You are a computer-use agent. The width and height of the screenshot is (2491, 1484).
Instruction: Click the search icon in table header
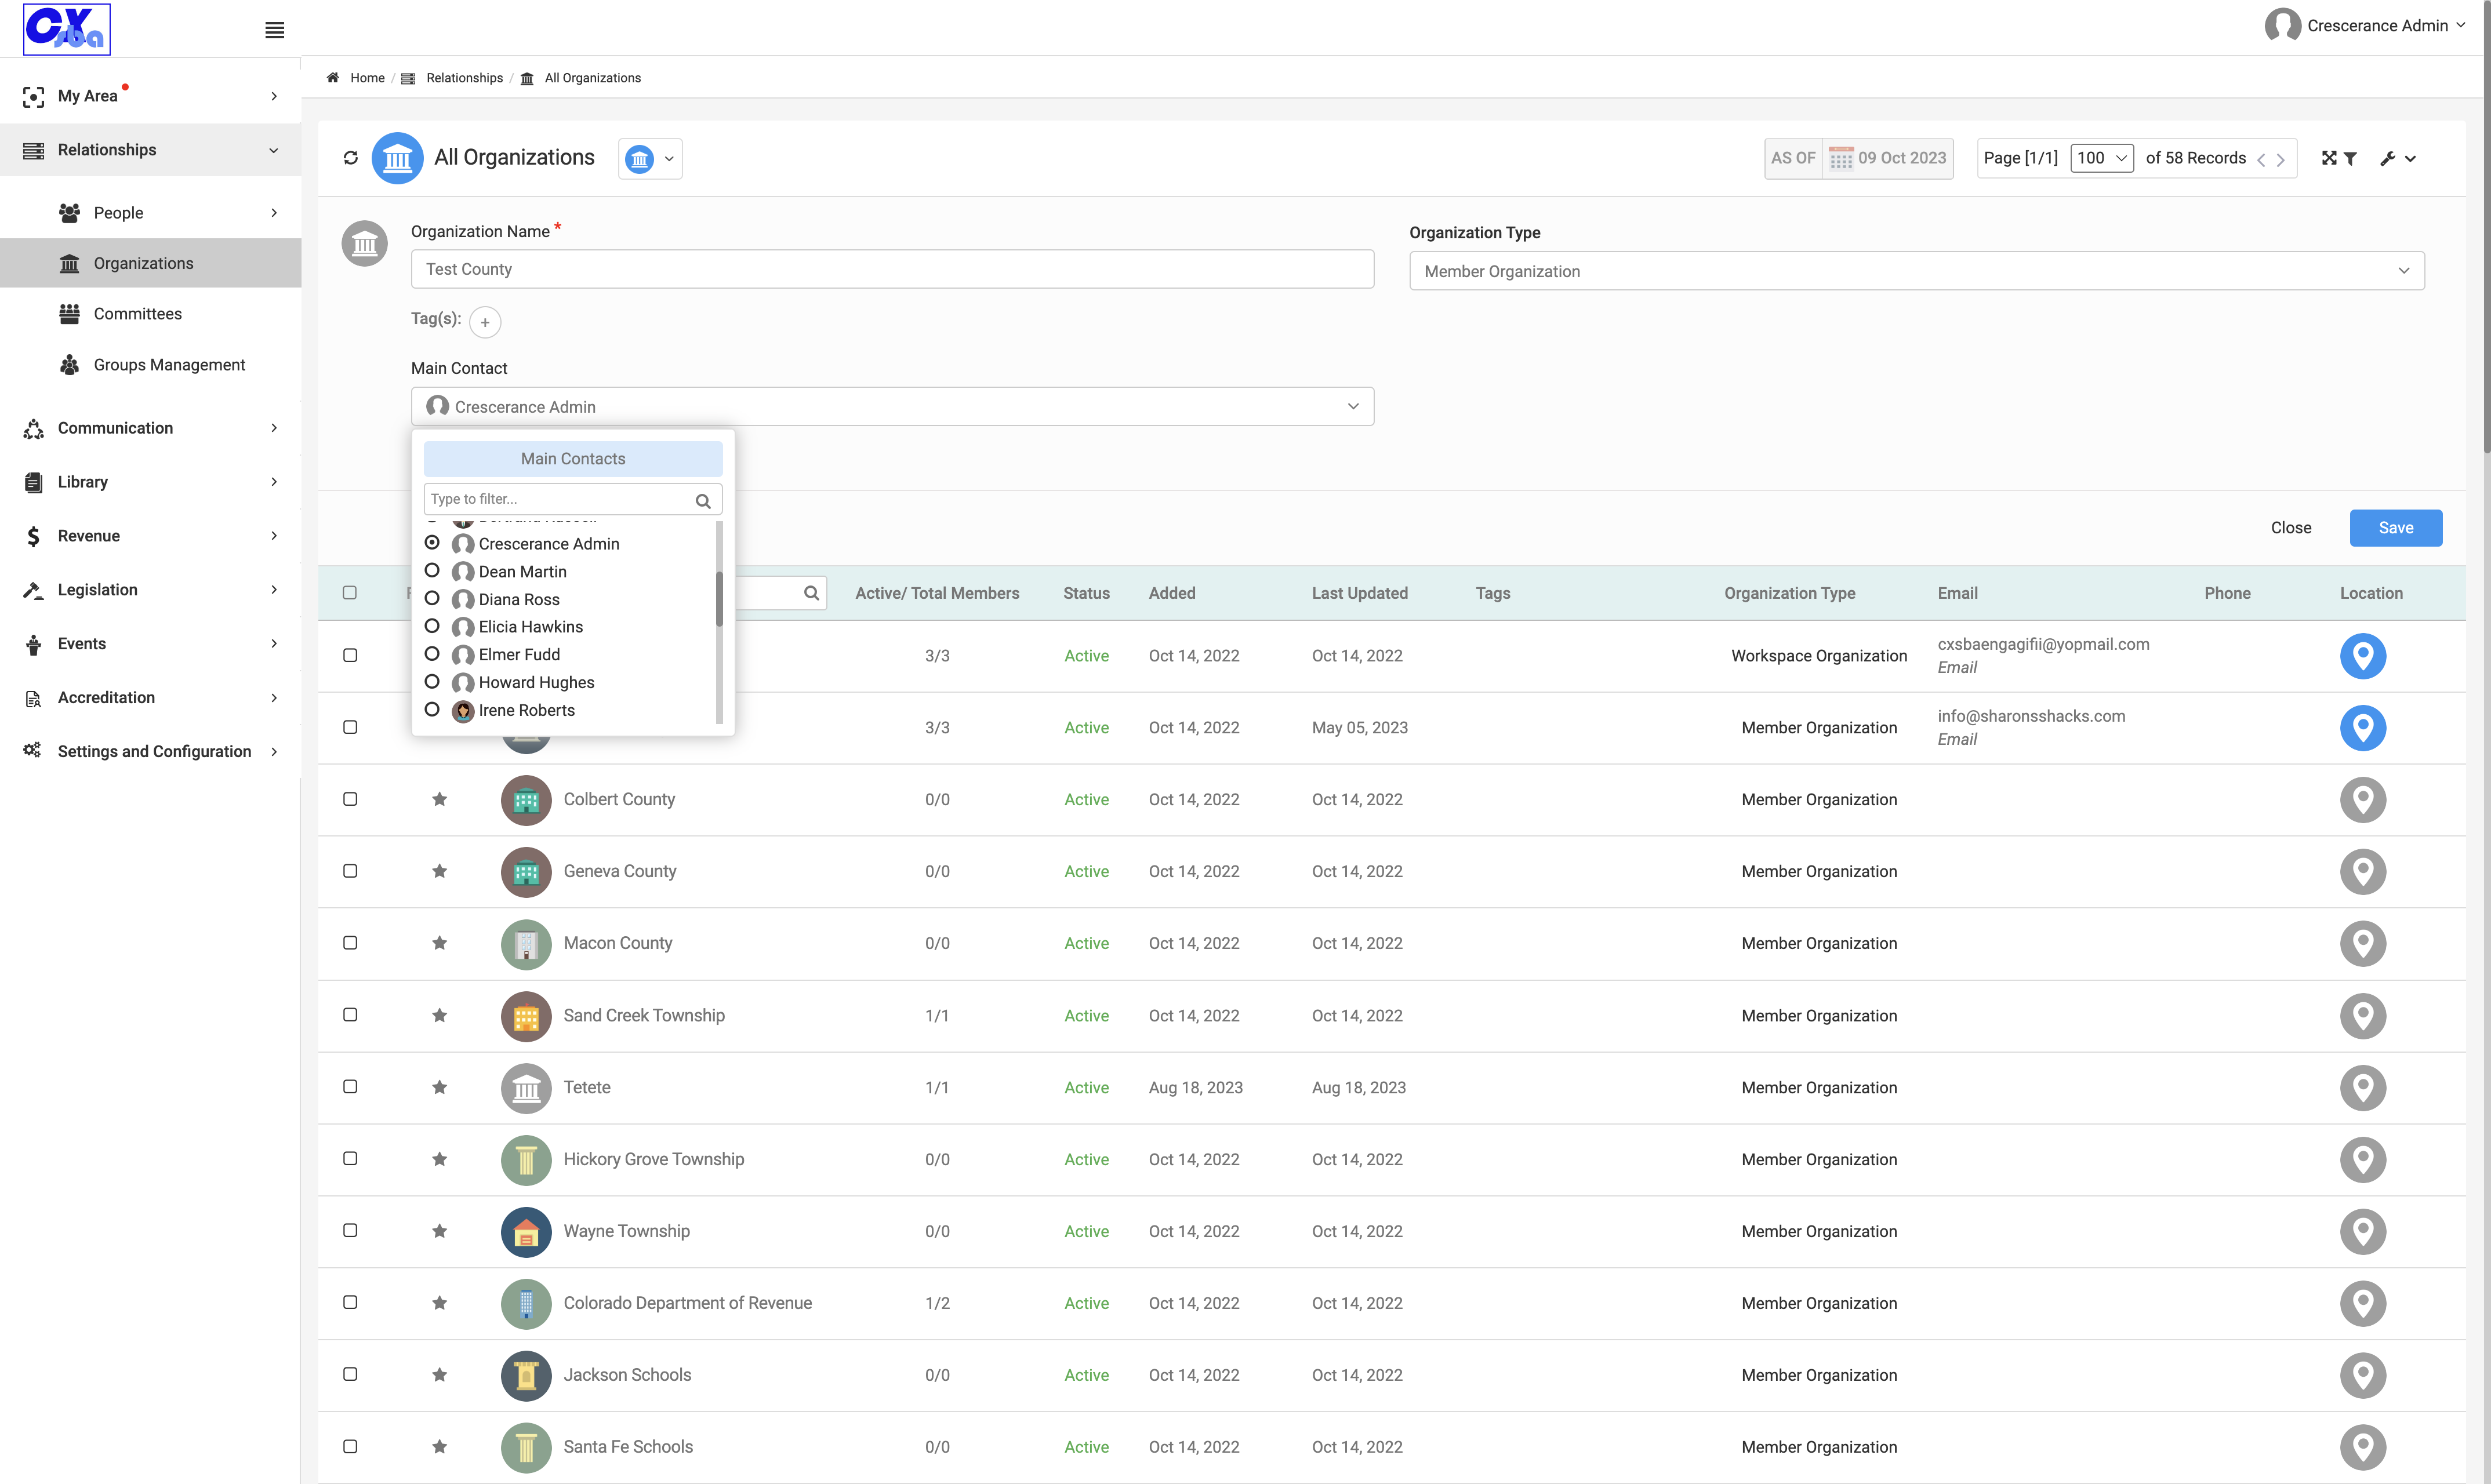click(x=812, y=593)
